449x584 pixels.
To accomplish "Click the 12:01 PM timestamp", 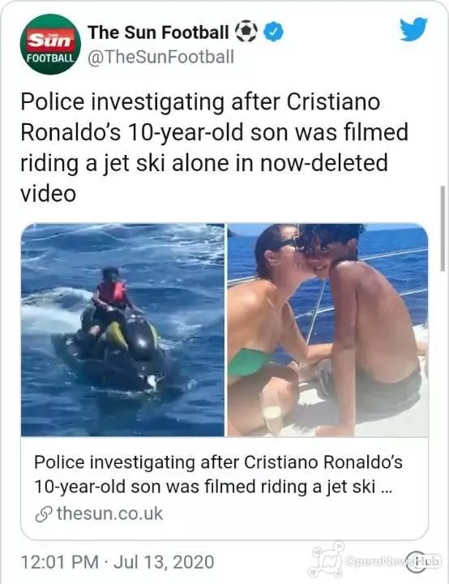I will click(60, 561).
